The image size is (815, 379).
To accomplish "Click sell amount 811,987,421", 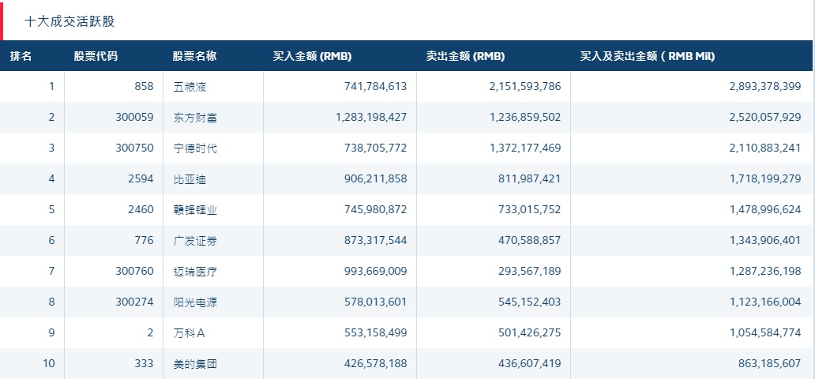I will [x=530, y=178].
